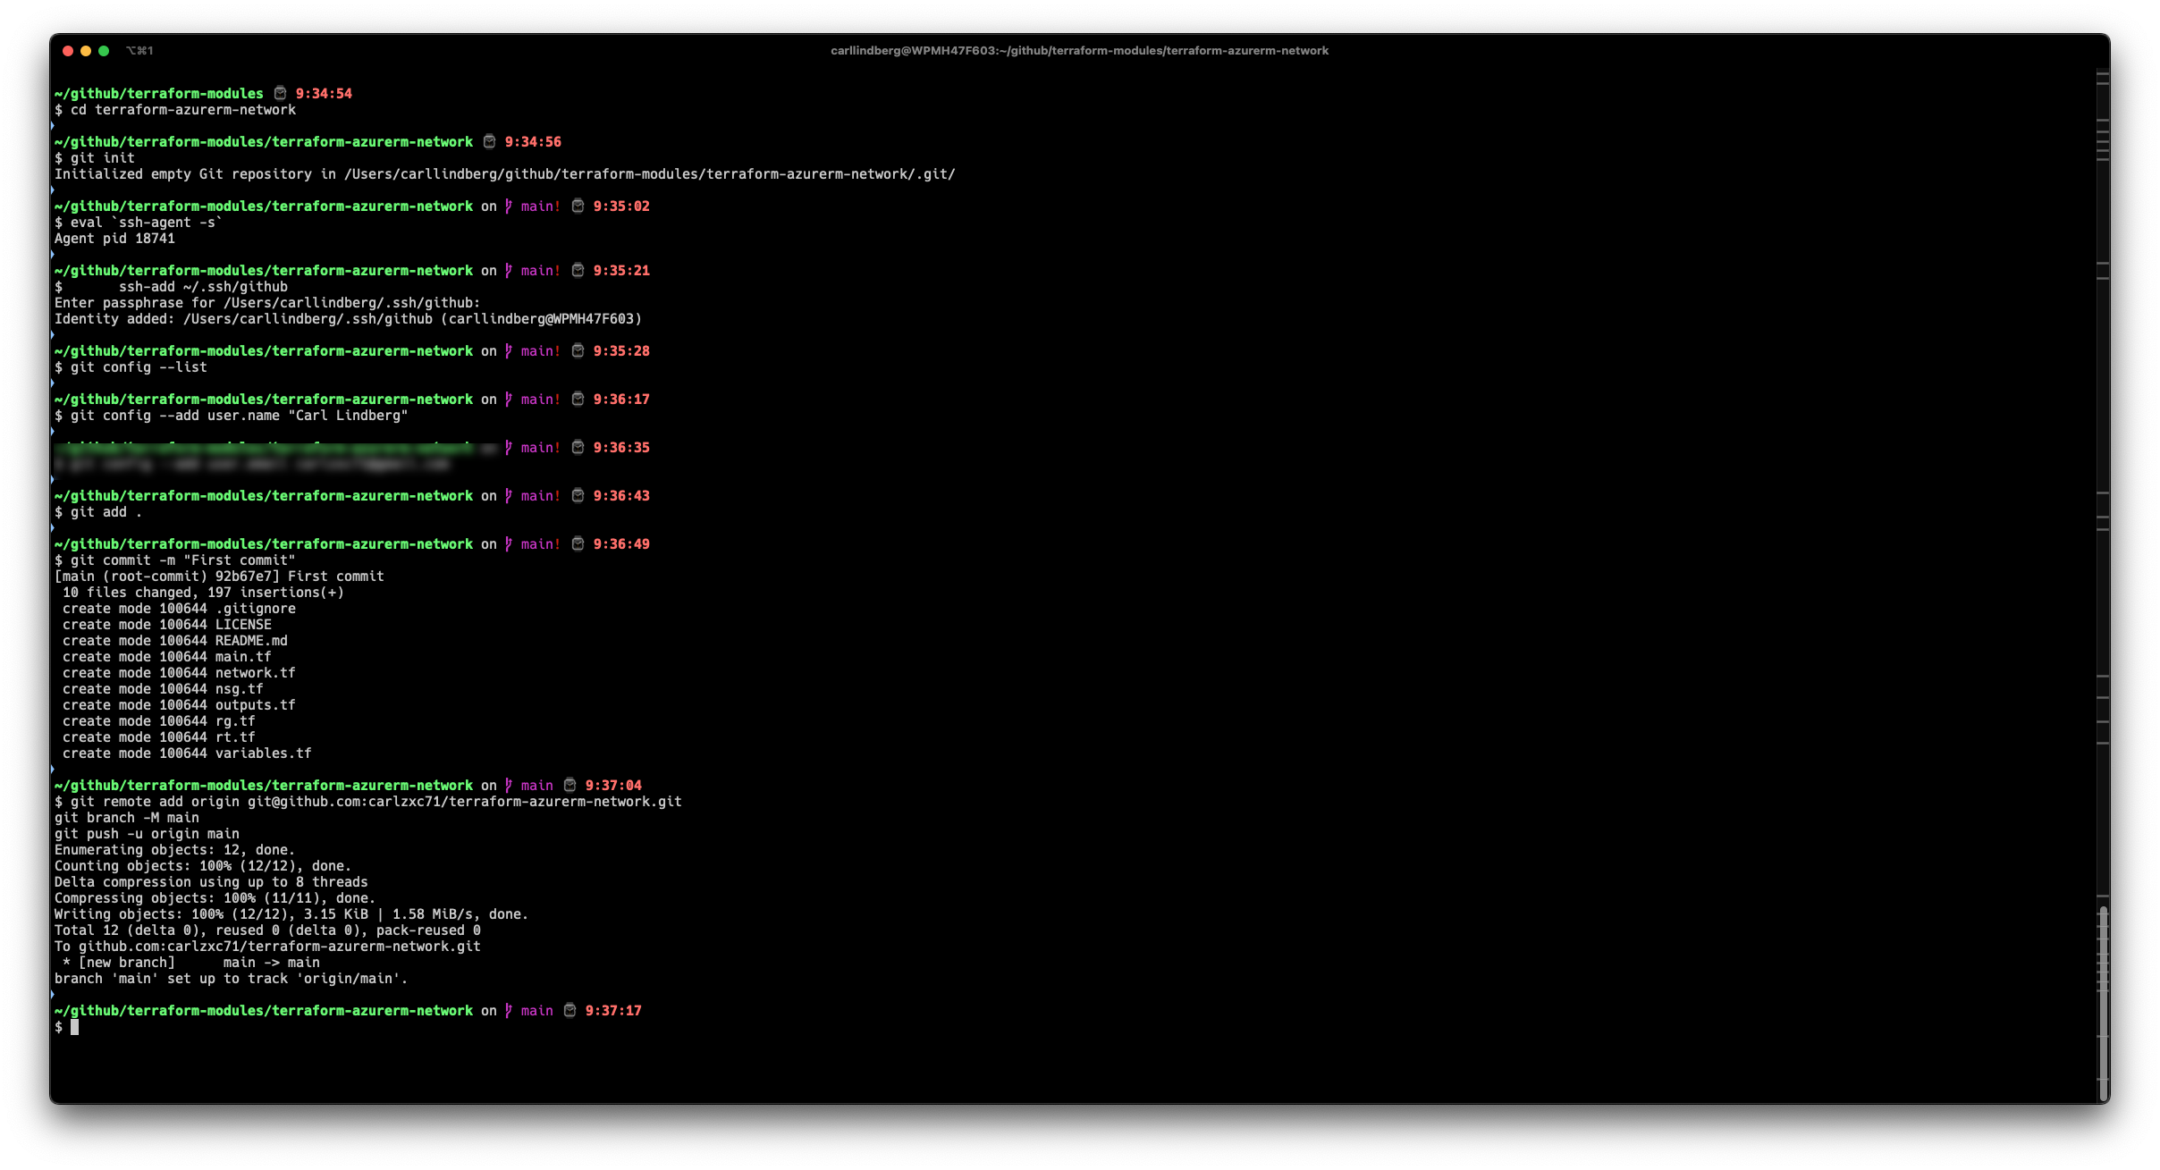2160x1170 pixels.
Task: Click the clock icon beside 9:34:56 timestamp
Action: coord(489,141)
